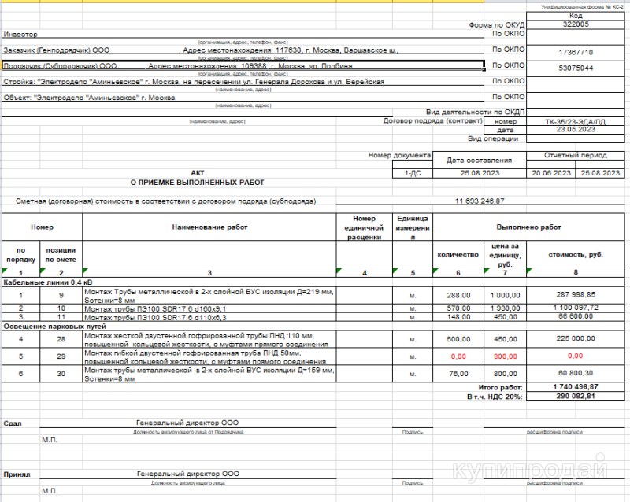Screen dimensions: 630x502
Task: Click the 'Инвестор' label cell
Action: (20, 35)
